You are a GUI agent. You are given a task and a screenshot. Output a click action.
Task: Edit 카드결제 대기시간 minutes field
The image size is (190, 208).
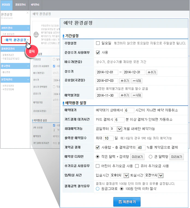click(119, 120)
